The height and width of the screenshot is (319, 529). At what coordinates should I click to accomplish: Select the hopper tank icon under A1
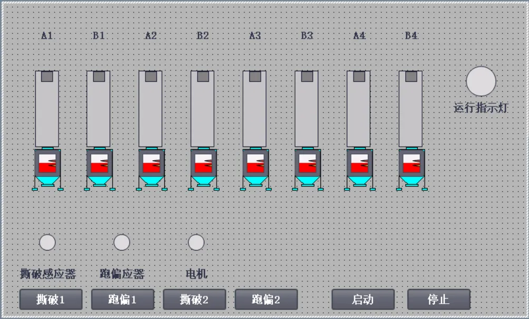[x=47, y=169]
